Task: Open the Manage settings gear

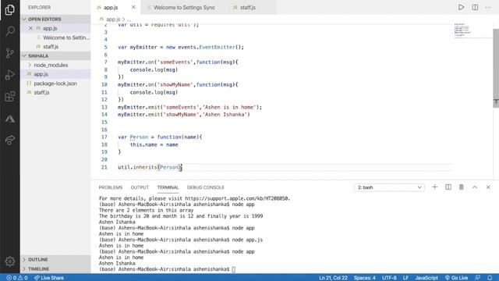Action: pos(10,261)
